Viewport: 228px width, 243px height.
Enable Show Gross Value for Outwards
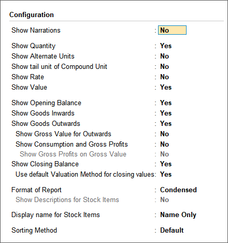[164, 134]
